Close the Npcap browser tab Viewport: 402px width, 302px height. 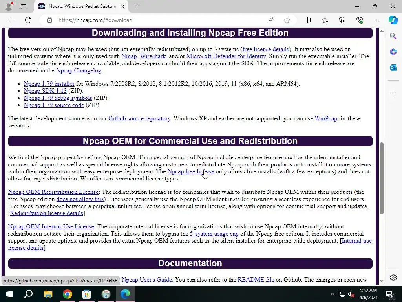click(122, 6)
